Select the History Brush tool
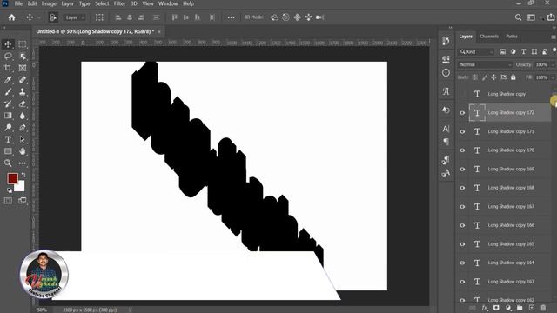This screenshot has height=313, width=557. (x=8, y=103)
